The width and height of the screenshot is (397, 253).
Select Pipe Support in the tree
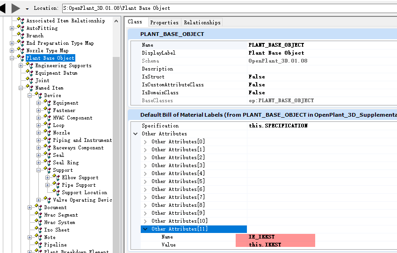click(x=79, y=185)
